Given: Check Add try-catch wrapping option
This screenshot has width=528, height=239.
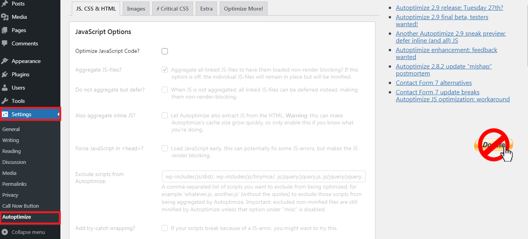Looking at the screenshot, I should [x=165, y=228].
